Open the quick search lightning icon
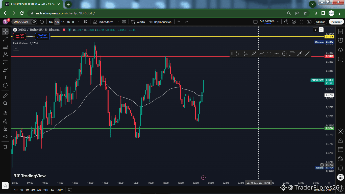Screen dimensions: 345x194 [x=286, y=22]
